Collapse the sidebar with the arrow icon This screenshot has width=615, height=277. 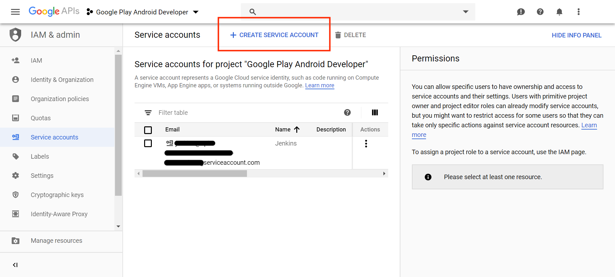[15, 265]
